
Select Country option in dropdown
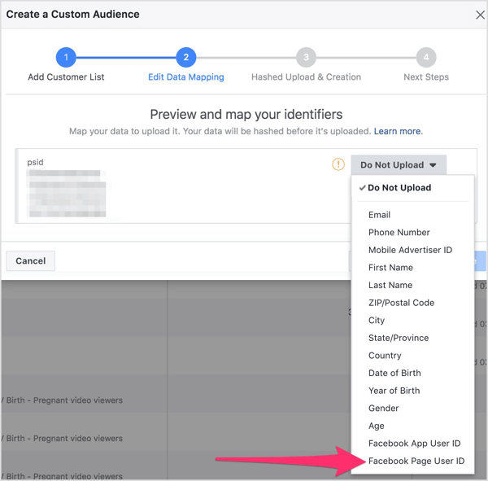pyautogui.click(x=385, y=356)
